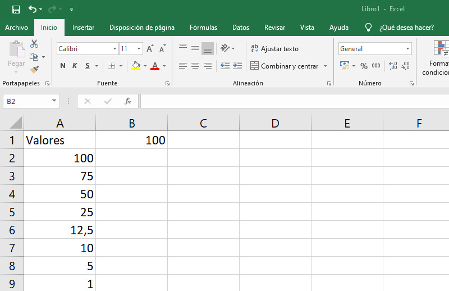Apply the yellow fill color swatch
The height and width of the screenshot is (291, 449).
pyautogui.click(x=135, y=66)
